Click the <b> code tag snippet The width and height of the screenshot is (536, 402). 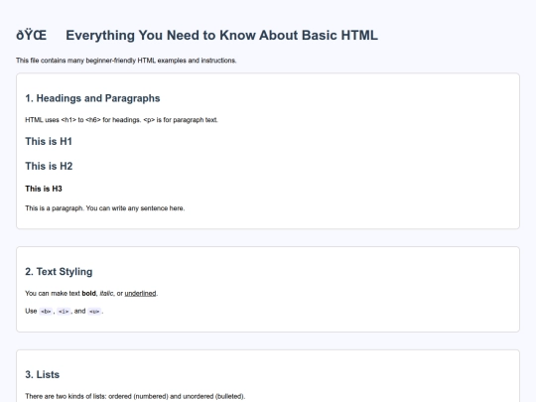click(46, 312)
